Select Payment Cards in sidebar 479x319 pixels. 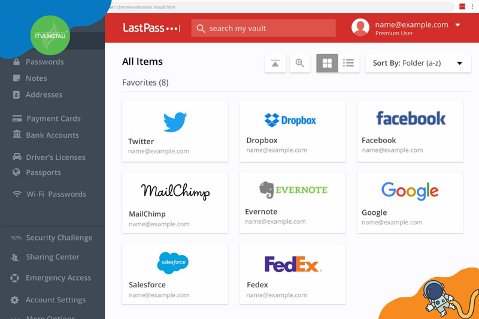click(x=53, y=119)
